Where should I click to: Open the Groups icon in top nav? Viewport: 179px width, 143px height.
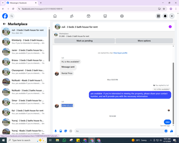click(x=122, y=16)
